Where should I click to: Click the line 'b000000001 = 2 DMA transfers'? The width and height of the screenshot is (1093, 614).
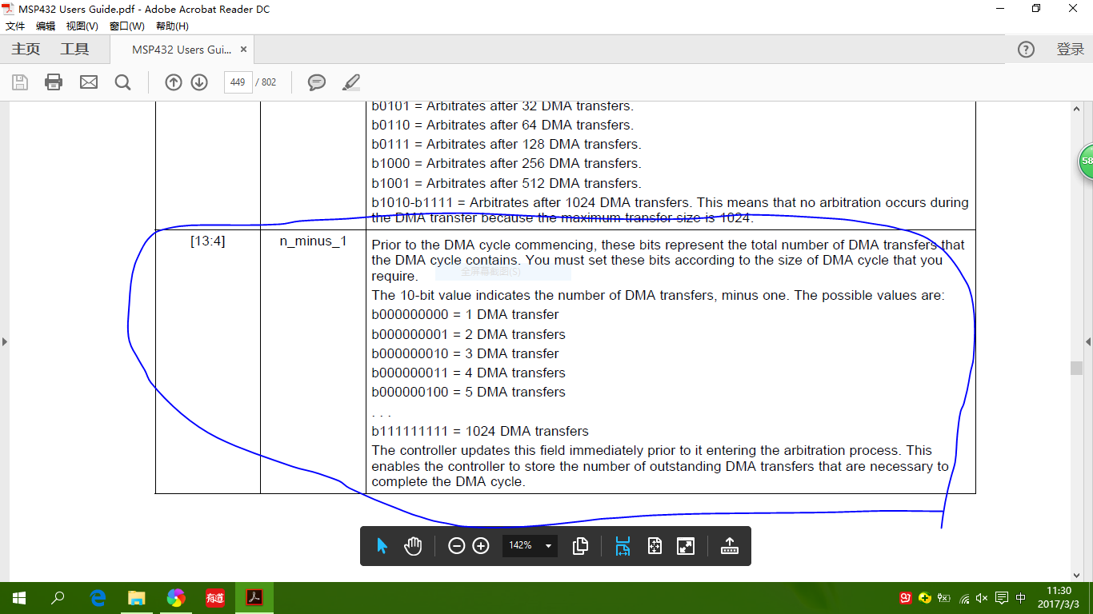468,334
